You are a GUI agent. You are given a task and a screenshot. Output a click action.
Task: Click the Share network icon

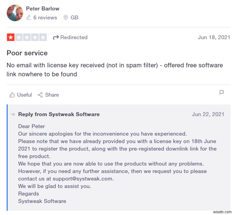coord(40,95)
